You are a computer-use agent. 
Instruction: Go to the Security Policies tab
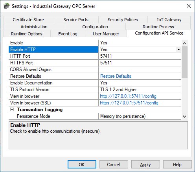(x=123, y=20)
